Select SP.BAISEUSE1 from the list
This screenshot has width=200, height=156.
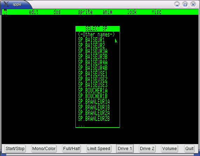pos(93,74)
